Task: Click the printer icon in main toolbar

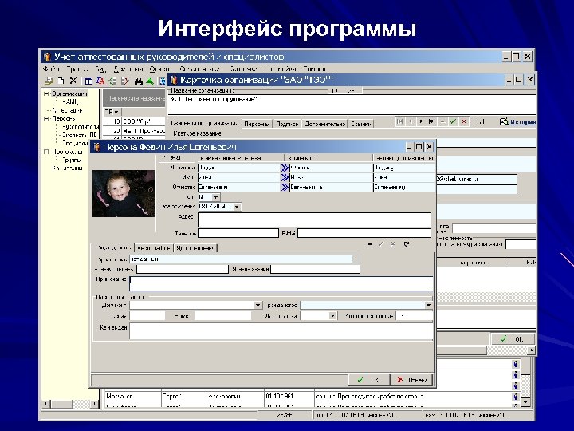Action: coord(49,81)
